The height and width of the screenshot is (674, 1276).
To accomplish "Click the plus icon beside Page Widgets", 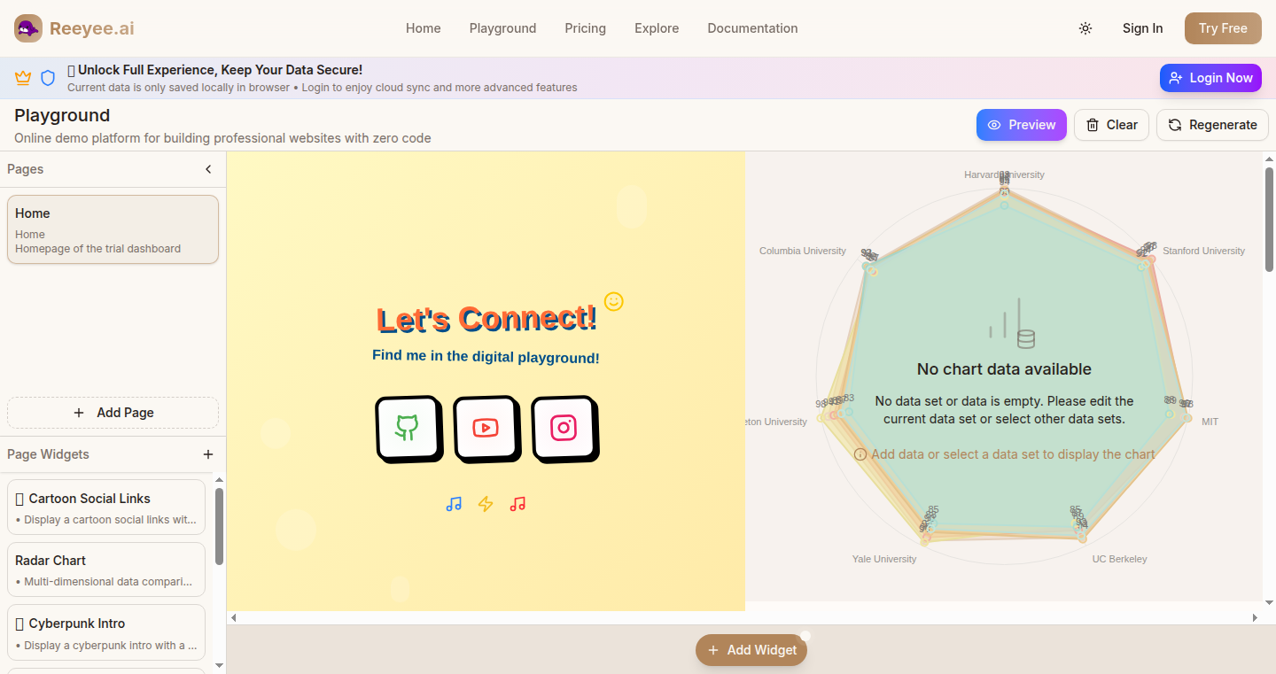I will click(208, 454).
